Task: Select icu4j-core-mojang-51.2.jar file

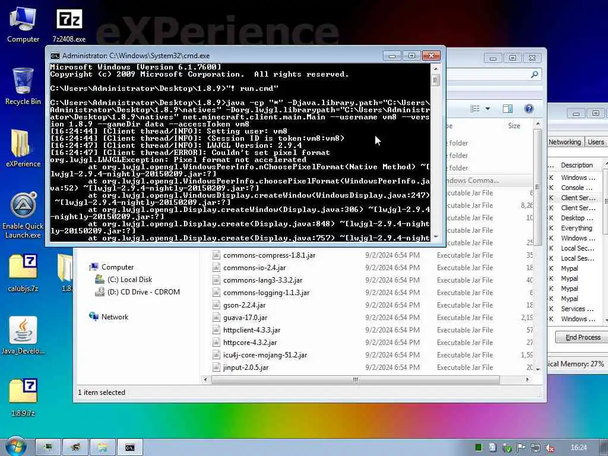Action: coord(265,354)
